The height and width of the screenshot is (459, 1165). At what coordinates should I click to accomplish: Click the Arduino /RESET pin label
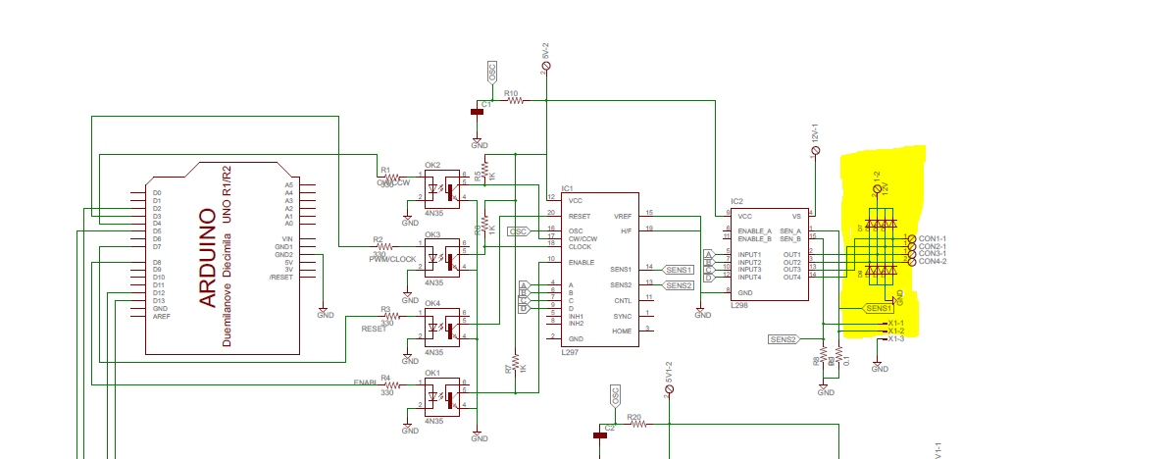coord(281,277)
